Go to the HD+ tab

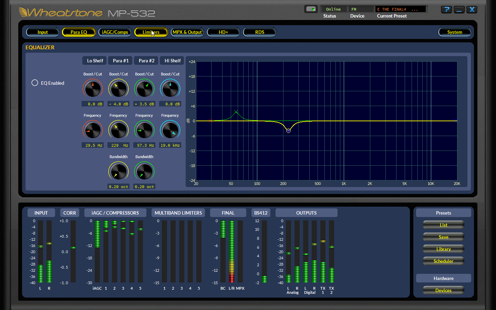[224, 32]
